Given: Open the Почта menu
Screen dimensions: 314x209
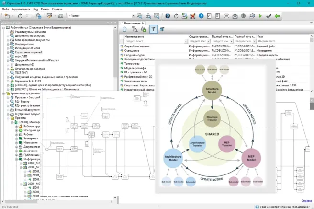Looking at the screenshot, I should pos(44,9).
